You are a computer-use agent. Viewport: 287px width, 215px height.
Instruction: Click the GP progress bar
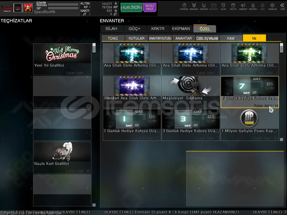tap(63, 8)
